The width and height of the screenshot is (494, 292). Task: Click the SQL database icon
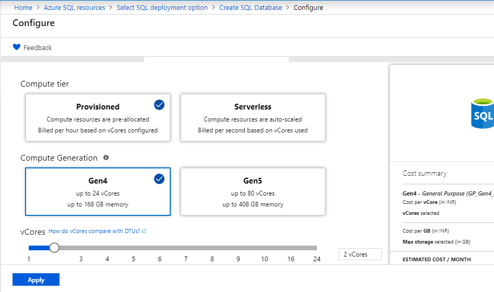point(483,113)
